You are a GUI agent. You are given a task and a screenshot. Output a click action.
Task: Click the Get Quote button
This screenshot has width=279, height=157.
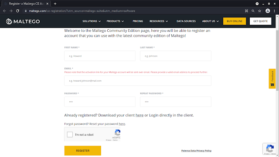coord(261,21)
